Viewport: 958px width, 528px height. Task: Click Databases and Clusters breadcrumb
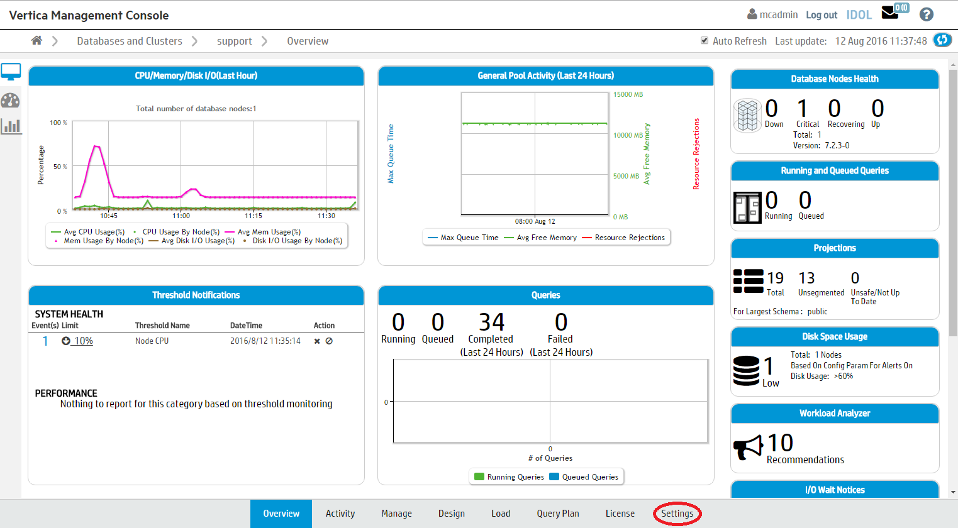point(130,41)
